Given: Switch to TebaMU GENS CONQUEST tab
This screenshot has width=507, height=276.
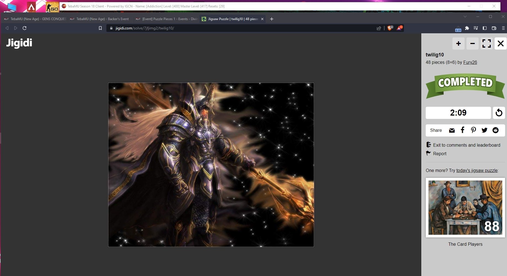Looking at the screenshot, I should [35, 19].
